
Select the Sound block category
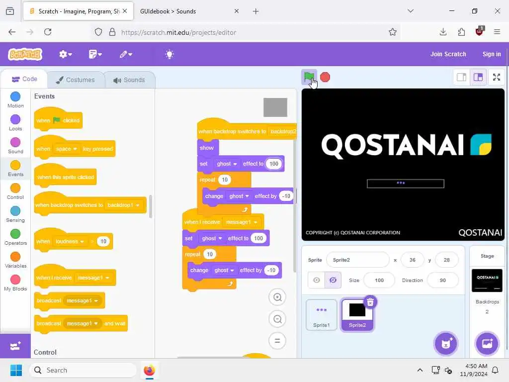(15, 146)
